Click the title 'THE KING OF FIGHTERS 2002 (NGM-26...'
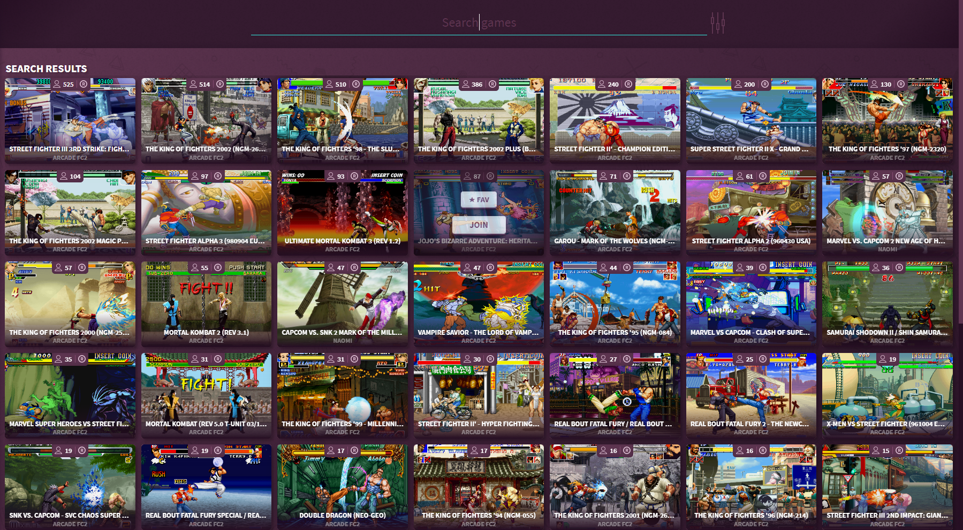Viewport: 963px width, 530px height. pos(206,149)
